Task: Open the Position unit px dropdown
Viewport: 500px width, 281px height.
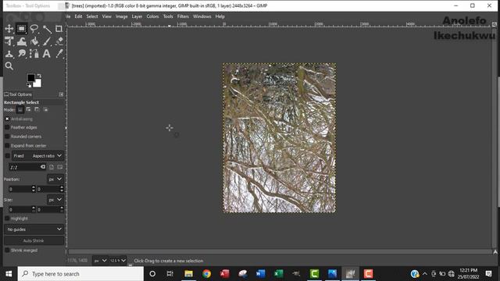Action: pos(55,179)
